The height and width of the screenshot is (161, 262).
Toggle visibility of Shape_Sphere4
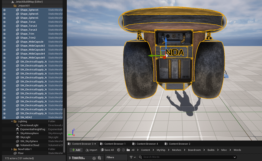click(4, 10)
